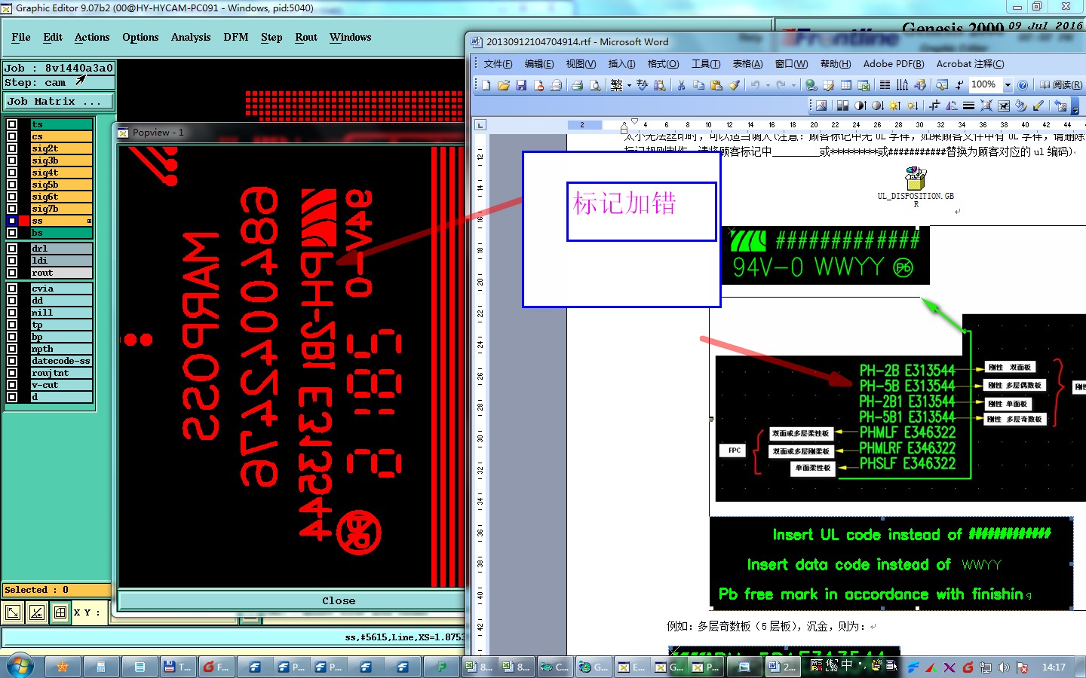Toggle the cs layer checkbox

click(12, 136)
